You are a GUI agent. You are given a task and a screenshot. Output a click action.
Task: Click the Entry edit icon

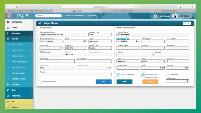(8, 90)
